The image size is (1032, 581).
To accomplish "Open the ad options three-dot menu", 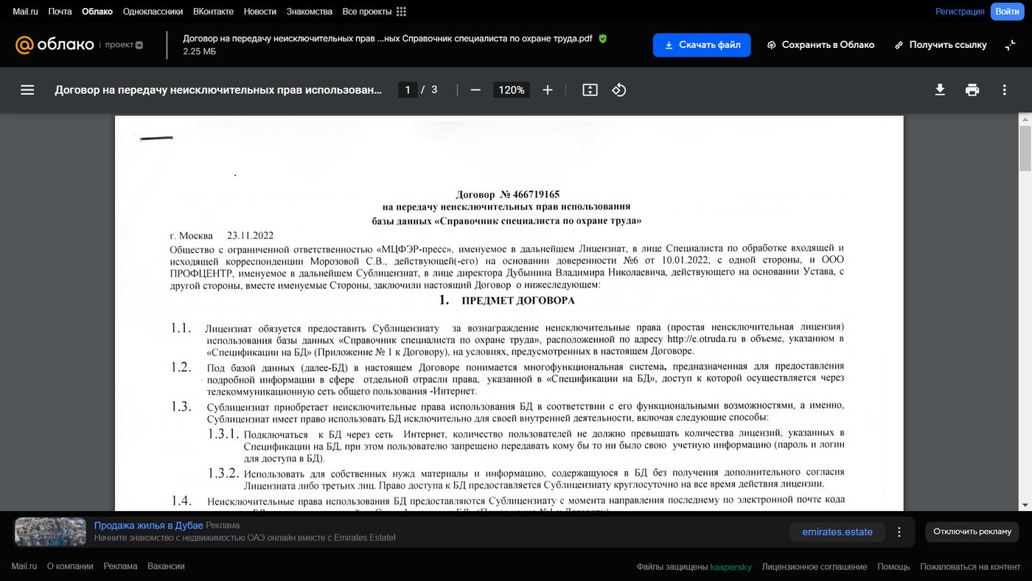I will coord(899,532).
